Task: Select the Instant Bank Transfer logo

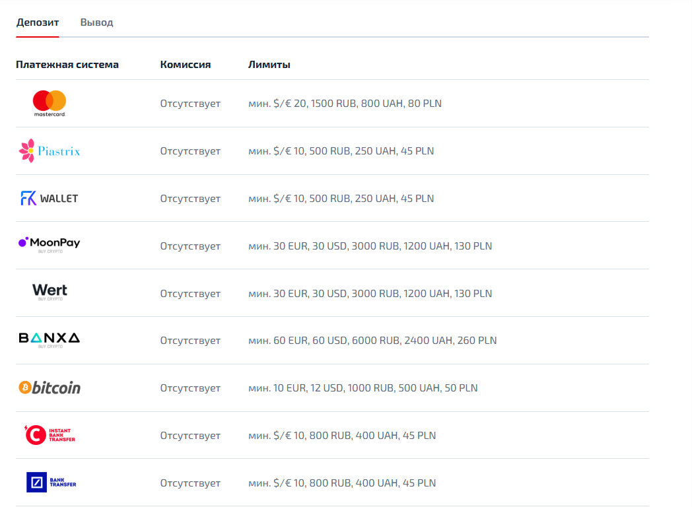Action: [x=50, y=435]
